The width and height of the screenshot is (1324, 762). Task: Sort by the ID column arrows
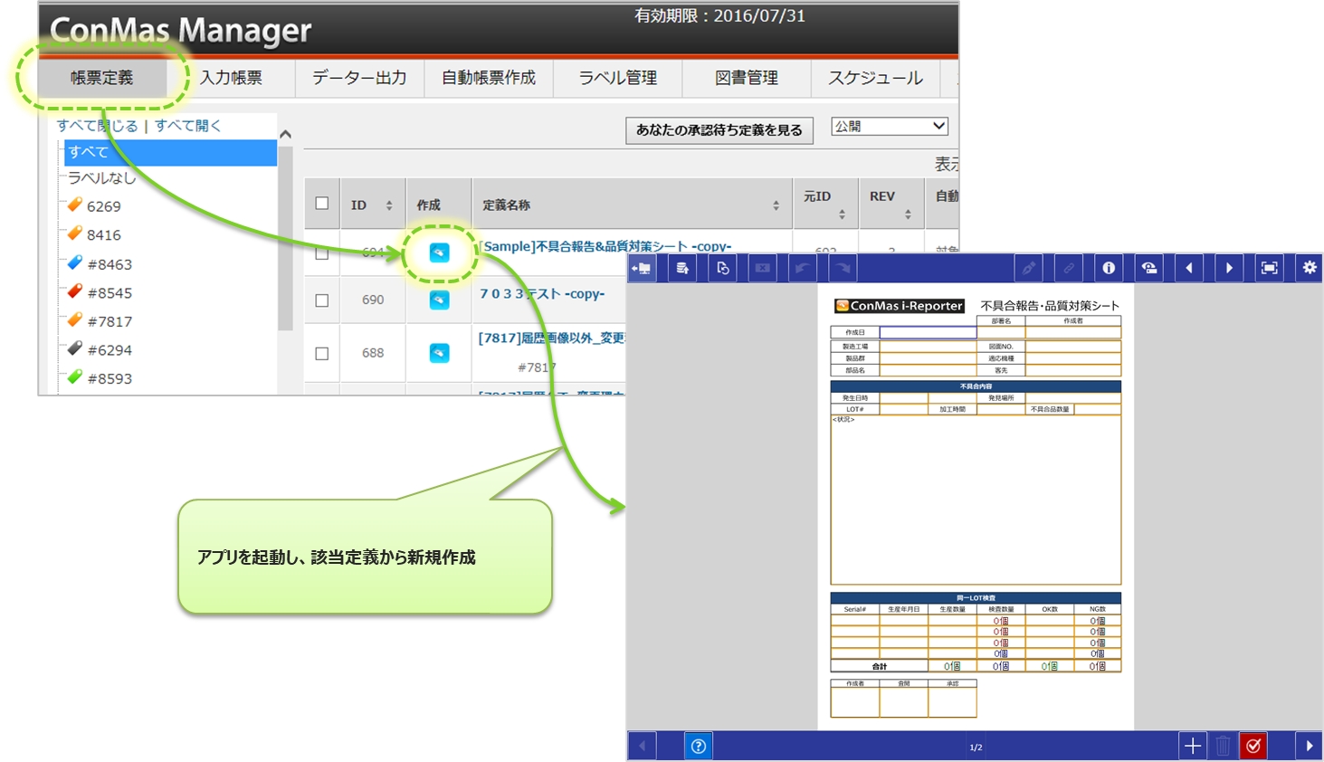pos(389,205)
